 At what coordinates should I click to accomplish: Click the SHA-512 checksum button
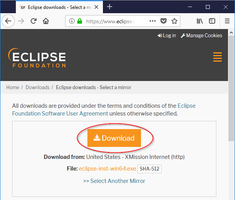pos(150,169)
